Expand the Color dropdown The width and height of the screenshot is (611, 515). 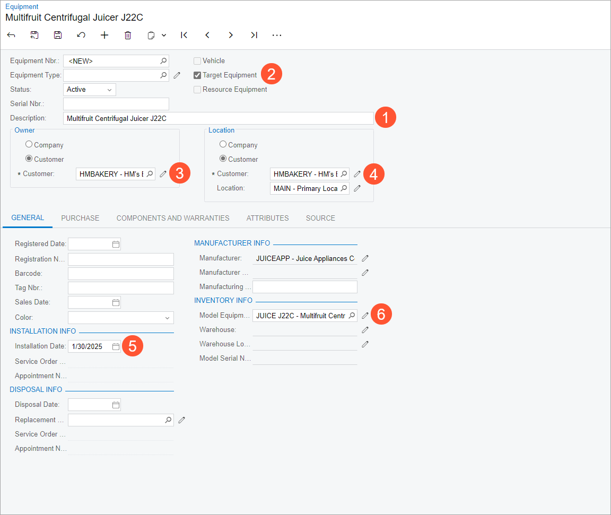(168, 318)
